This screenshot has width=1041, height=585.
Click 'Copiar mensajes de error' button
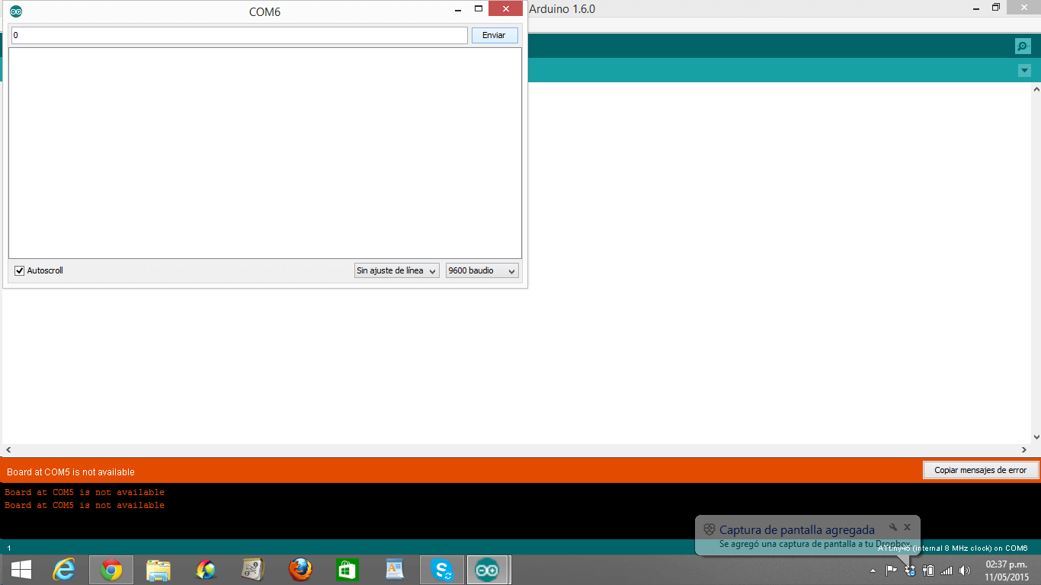click(x=980, y=470)
